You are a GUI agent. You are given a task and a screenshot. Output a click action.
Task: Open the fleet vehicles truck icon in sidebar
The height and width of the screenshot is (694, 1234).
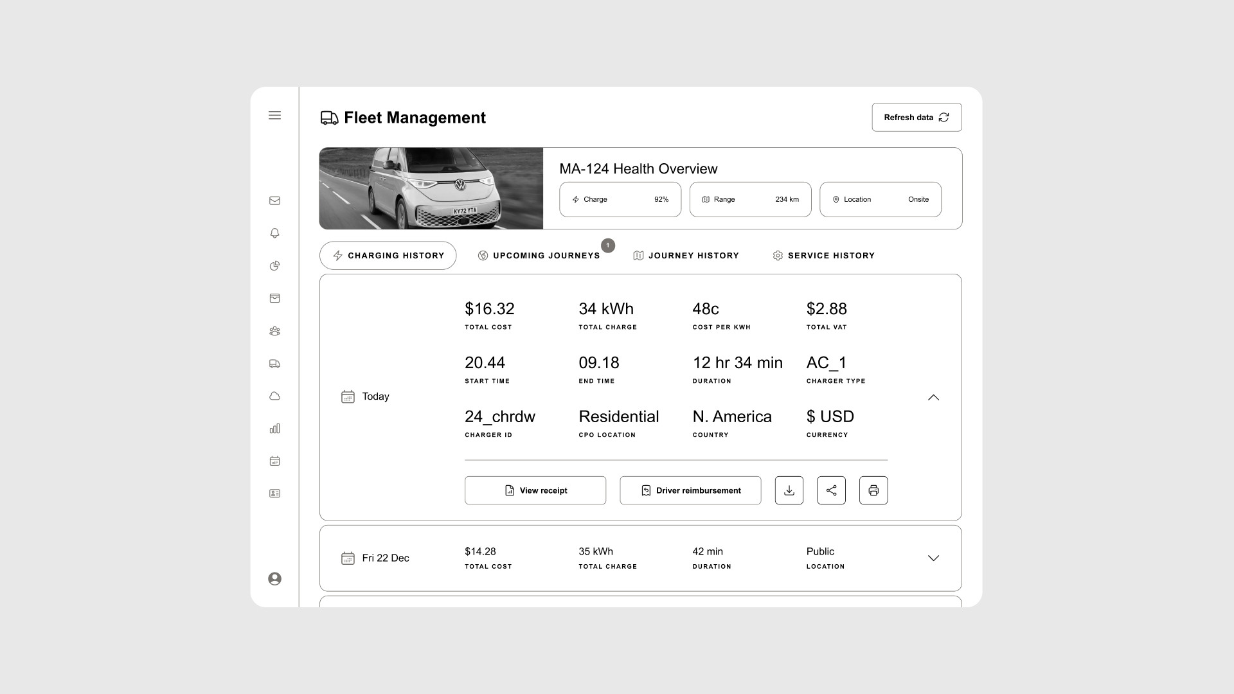click(x=275, y=363)
